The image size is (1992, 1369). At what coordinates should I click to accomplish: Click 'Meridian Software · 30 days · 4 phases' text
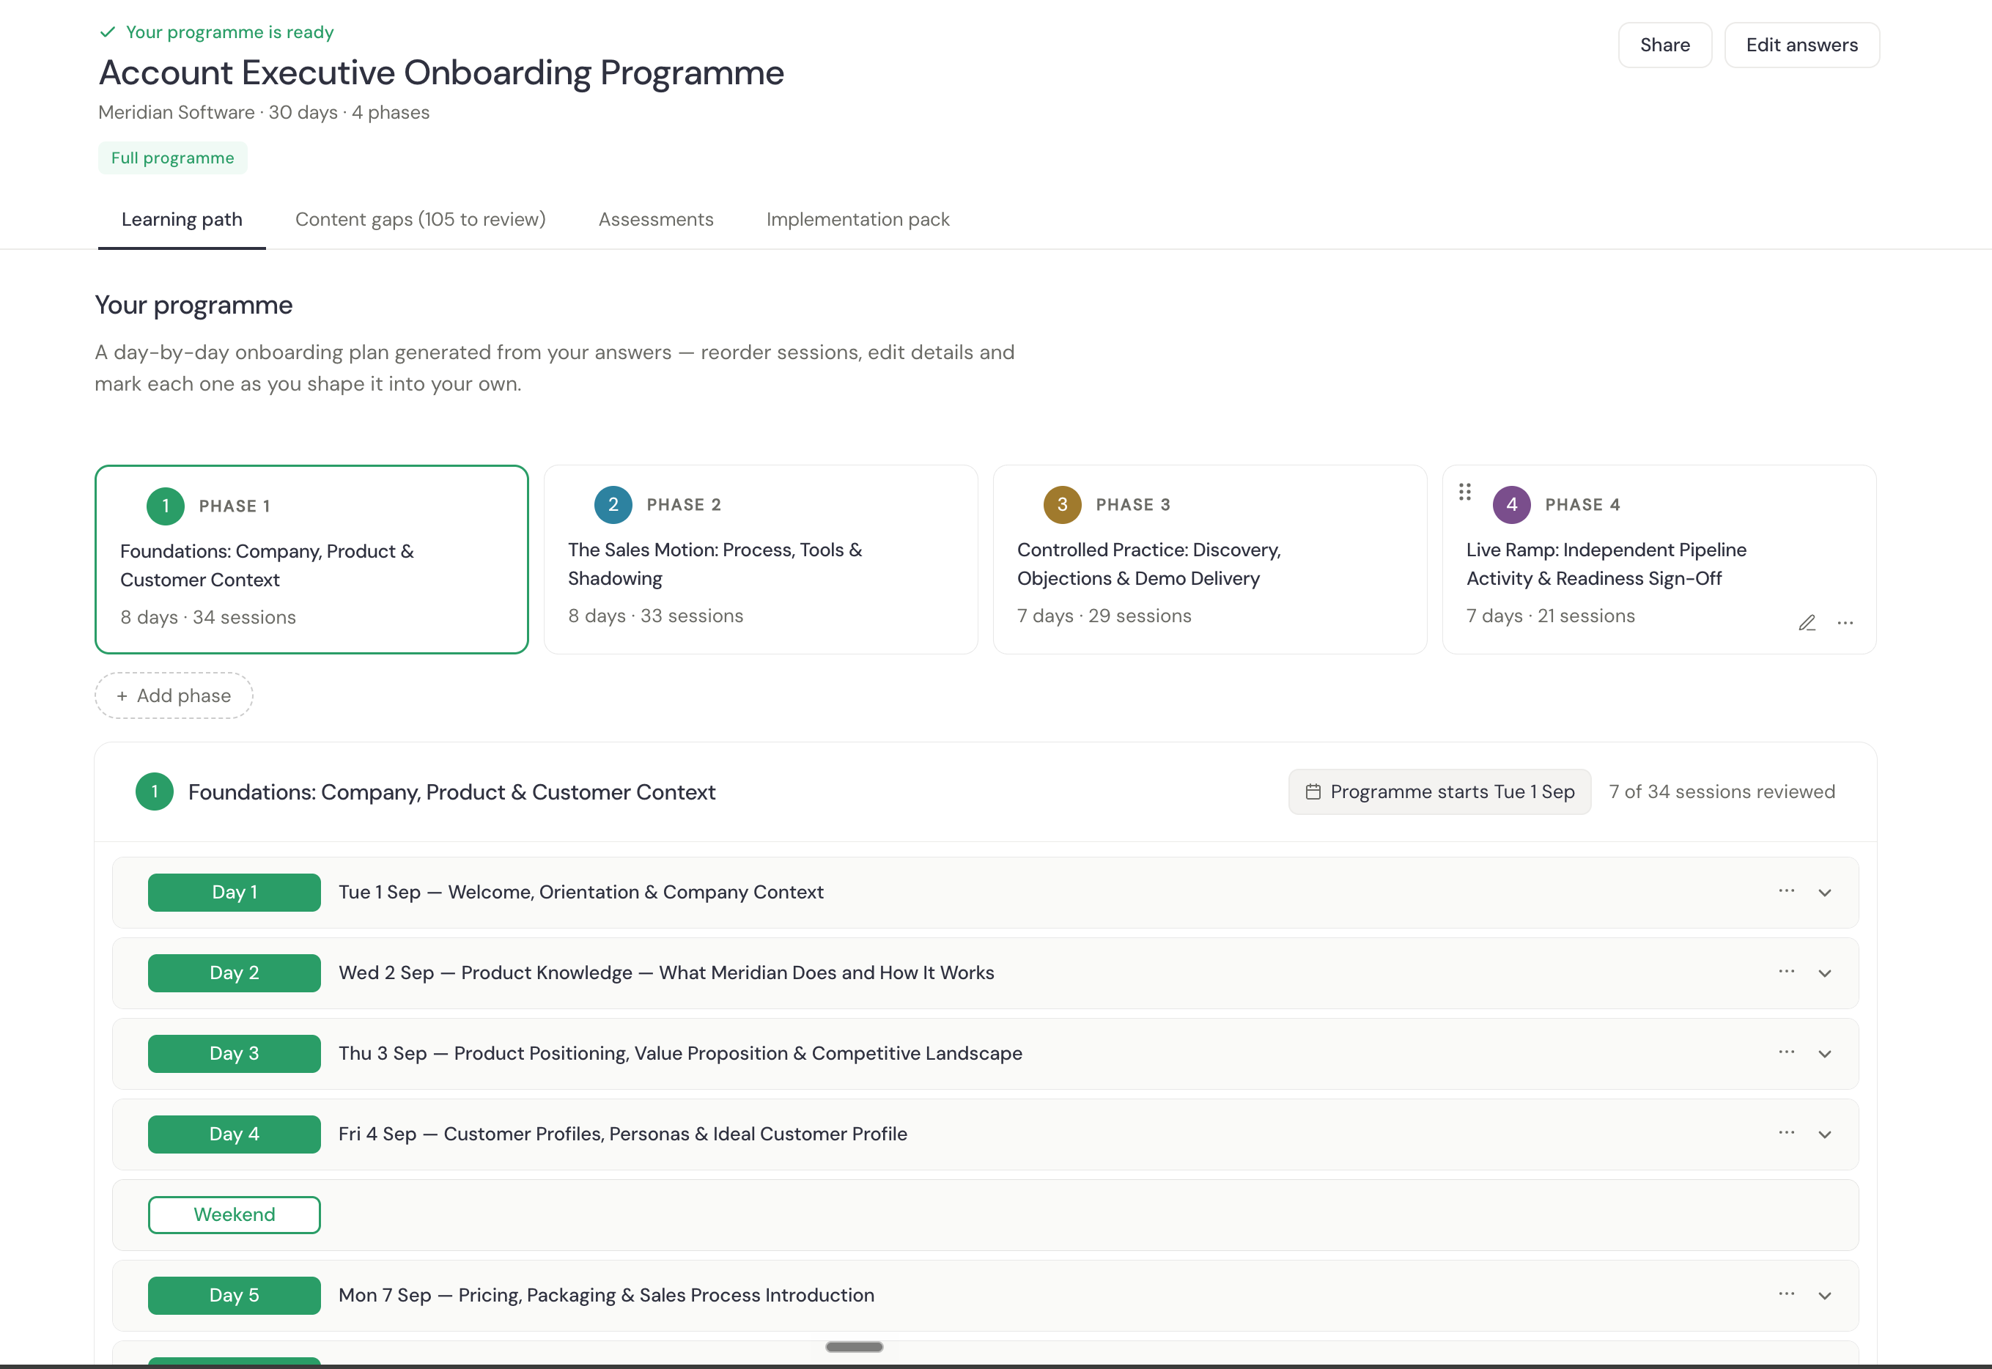click(x=263, y=112)
